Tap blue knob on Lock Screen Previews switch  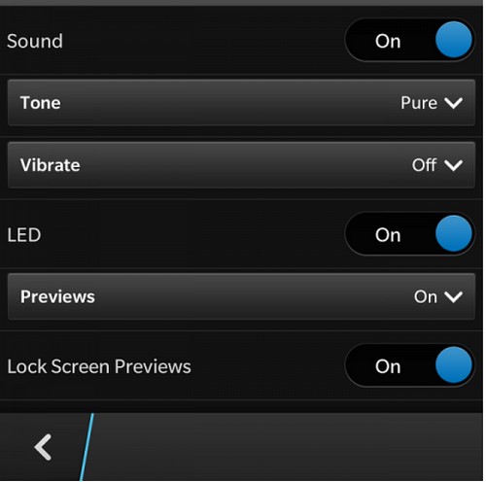click(x=454, y=365)
